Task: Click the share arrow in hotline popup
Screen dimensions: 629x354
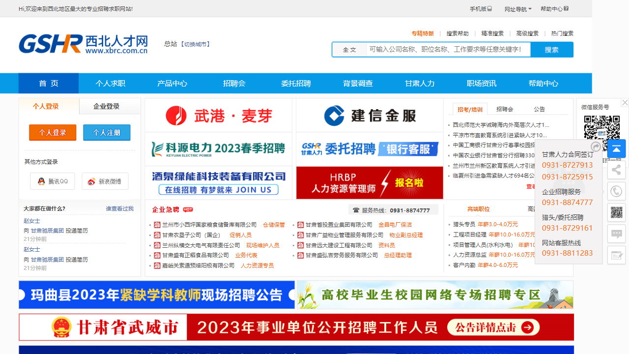Action: tap(596, 147)
